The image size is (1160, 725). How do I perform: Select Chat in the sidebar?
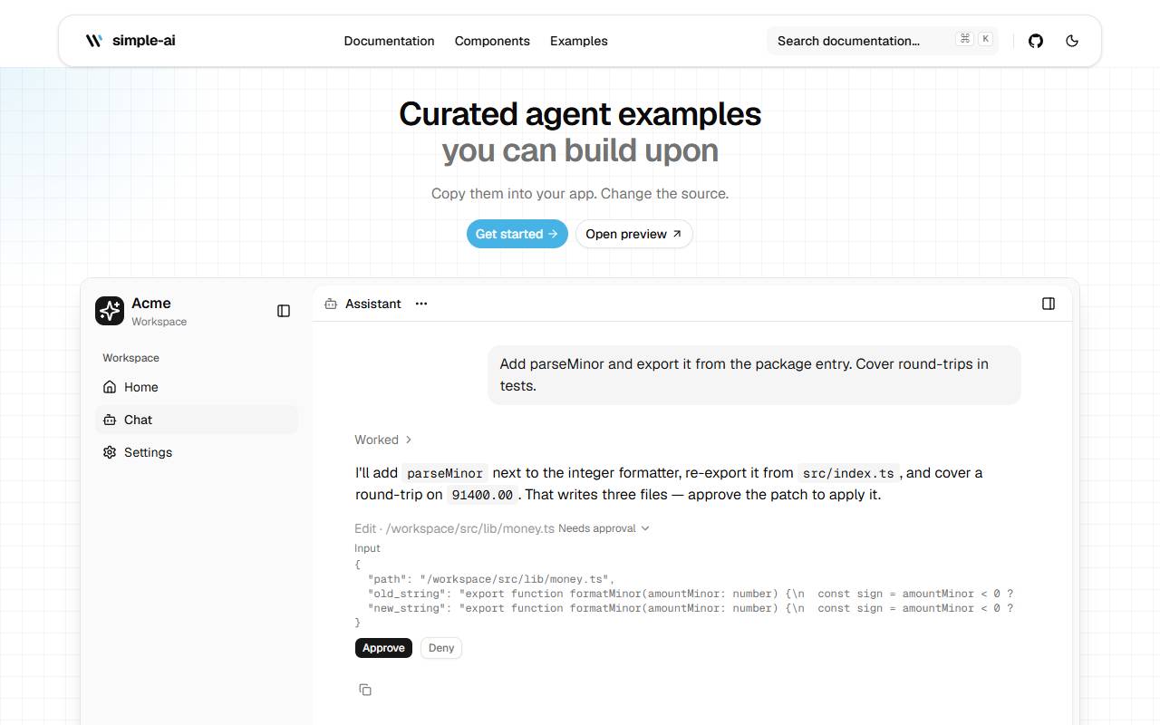click(197, 420)
